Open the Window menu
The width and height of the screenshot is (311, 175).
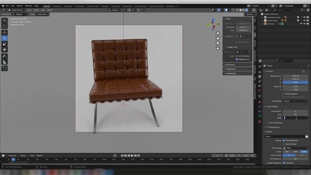[28, 6]
